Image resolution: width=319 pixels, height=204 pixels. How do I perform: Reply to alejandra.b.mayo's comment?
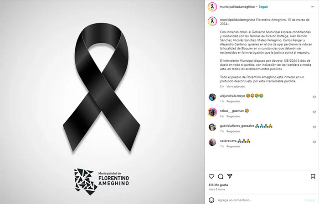233,101
